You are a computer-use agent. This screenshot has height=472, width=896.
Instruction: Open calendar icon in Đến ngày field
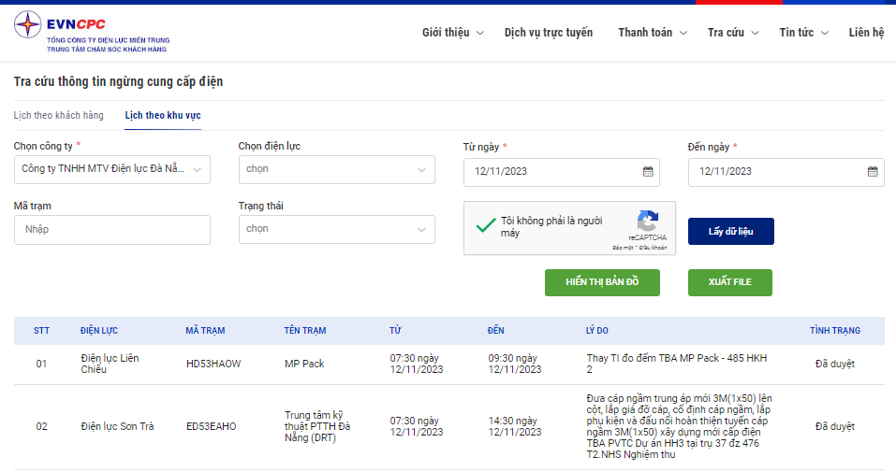click(872, 171)
